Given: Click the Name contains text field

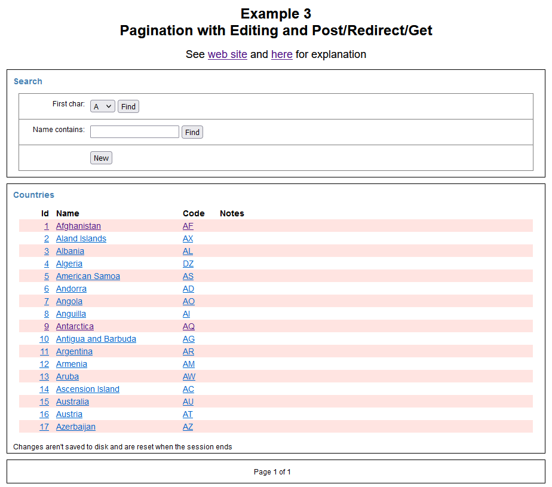Looking at the screenshot, I should (x=134, y=132).
